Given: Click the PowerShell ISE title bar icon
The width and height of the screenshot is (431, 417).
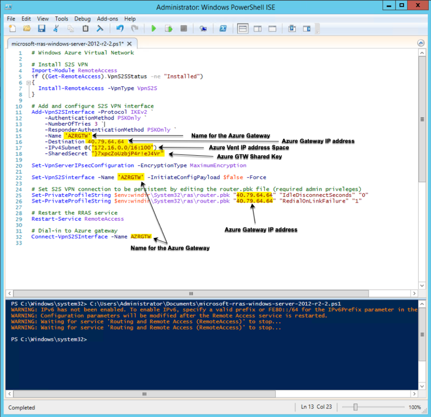Looking at the screenshot, I should tap(8, 7).
